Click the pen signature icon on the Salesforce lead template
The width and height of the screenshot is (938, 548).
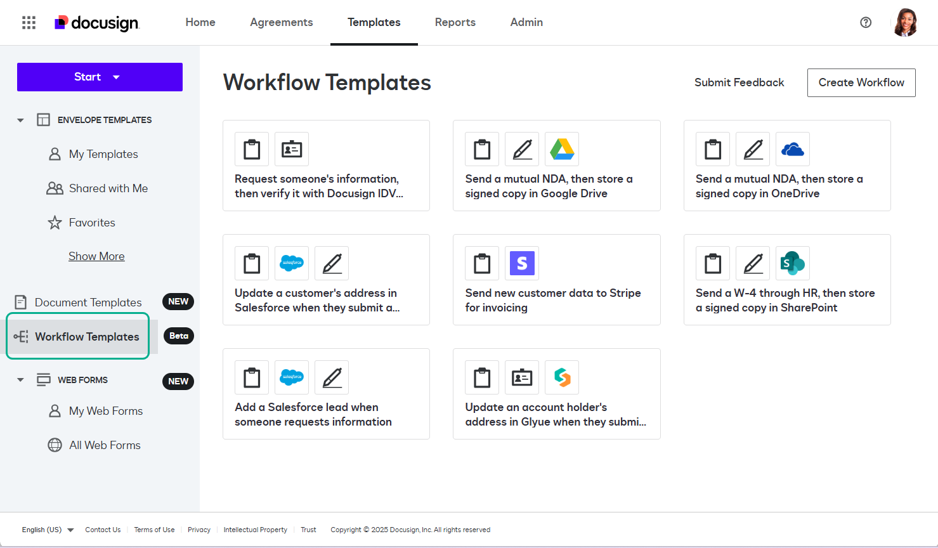tap(331, 377)
